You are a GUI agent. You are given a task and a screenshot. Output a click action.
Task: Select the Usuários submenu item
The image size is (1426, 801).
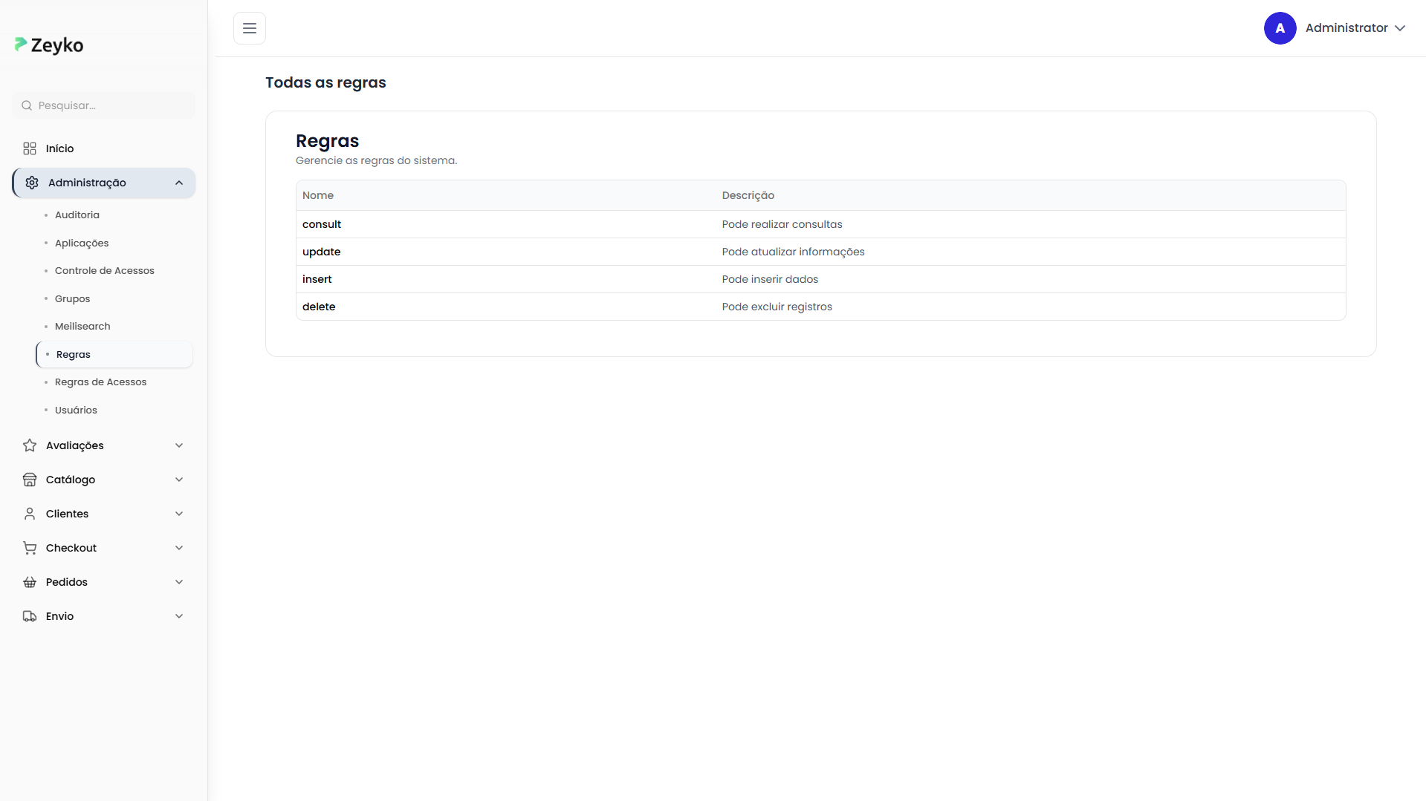(76, 411)
